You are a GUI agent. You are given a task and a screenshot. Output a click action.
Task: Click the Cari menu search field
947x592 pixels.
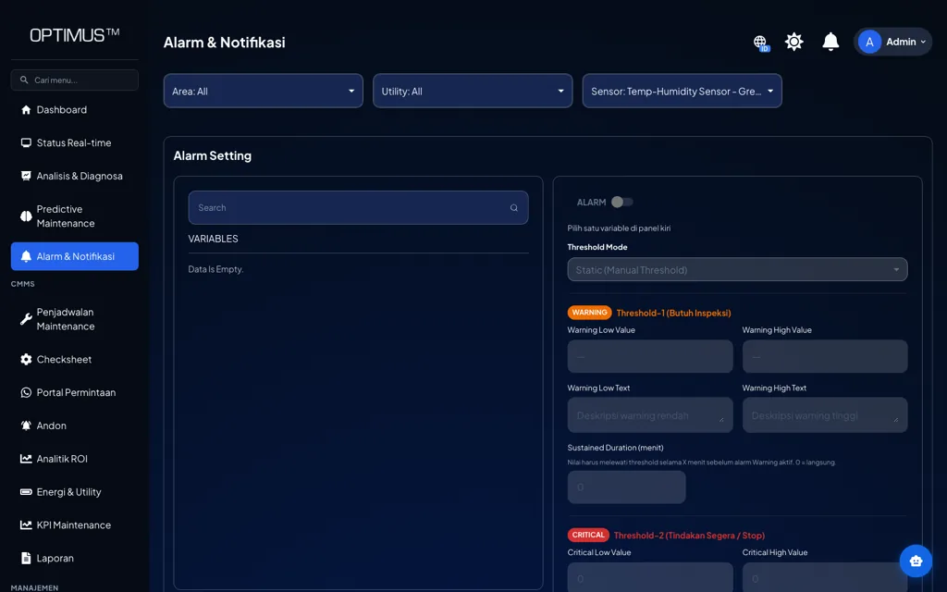pos(74,80)
